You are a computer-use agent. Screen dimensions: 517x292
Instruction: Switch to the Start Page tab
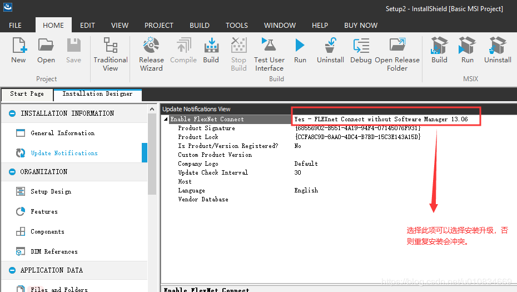tap(27, 94)
